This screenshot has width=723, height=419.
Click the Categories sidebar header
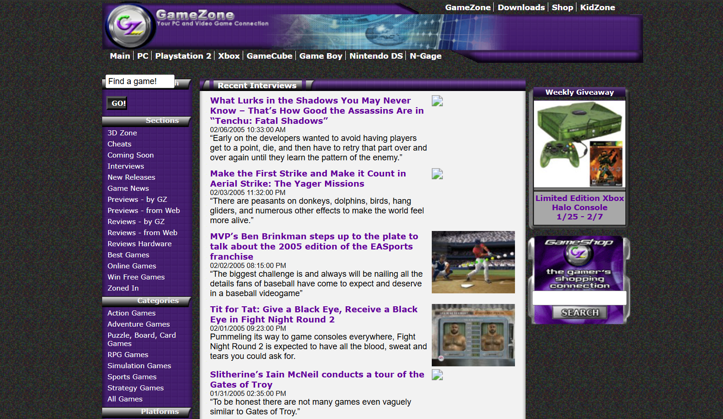tap(158, 301)
